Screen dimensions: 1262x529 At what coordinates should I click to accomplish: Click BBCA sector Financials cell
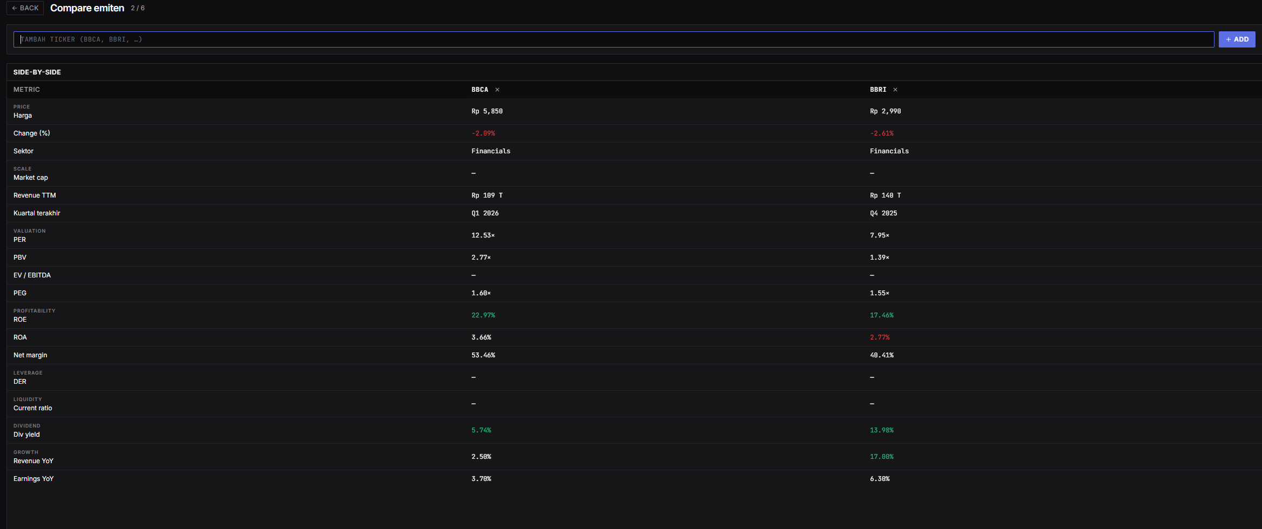tap(491, 151)
